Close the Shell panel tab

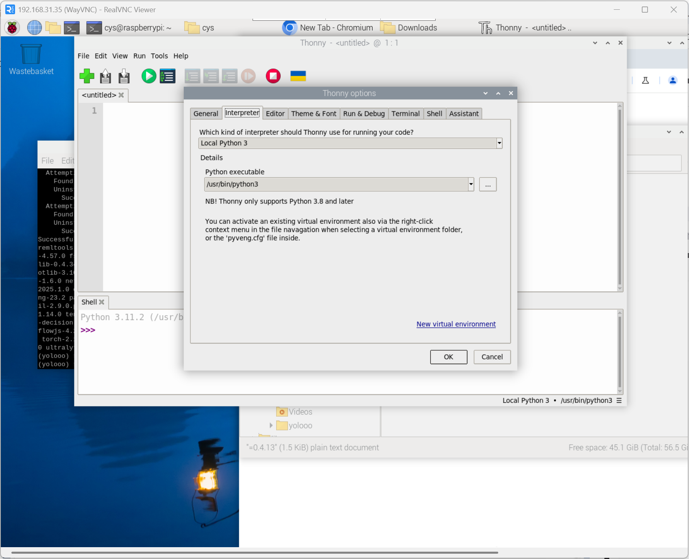(x=102, y=302)
